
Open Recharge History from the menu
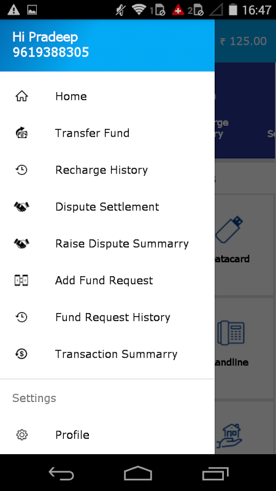[107, 170]
